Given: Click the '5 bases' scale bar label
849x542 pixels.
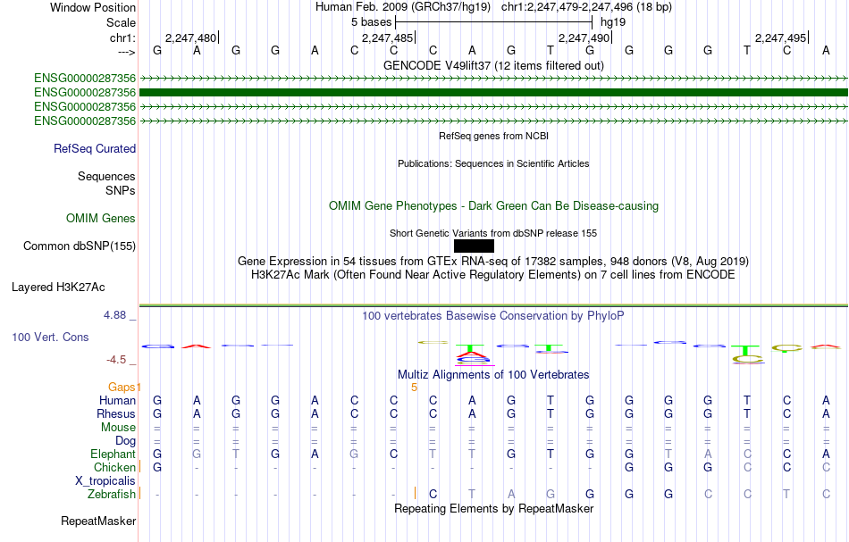Looking at the screenshot, I should tap(371, 22).
